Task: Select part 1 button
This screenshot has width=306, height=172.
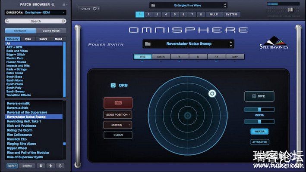Action: point(140,14)
